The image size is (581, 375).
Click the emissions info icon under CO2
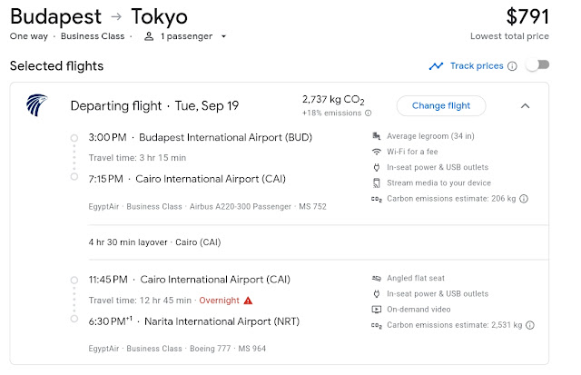[x=368, y=113]
